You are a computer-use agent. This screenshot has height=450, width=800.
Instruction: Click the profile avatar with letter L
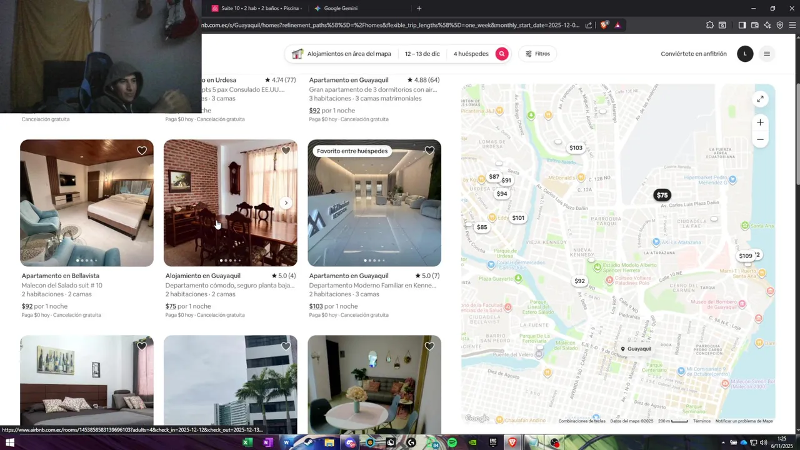pos(745,54)
